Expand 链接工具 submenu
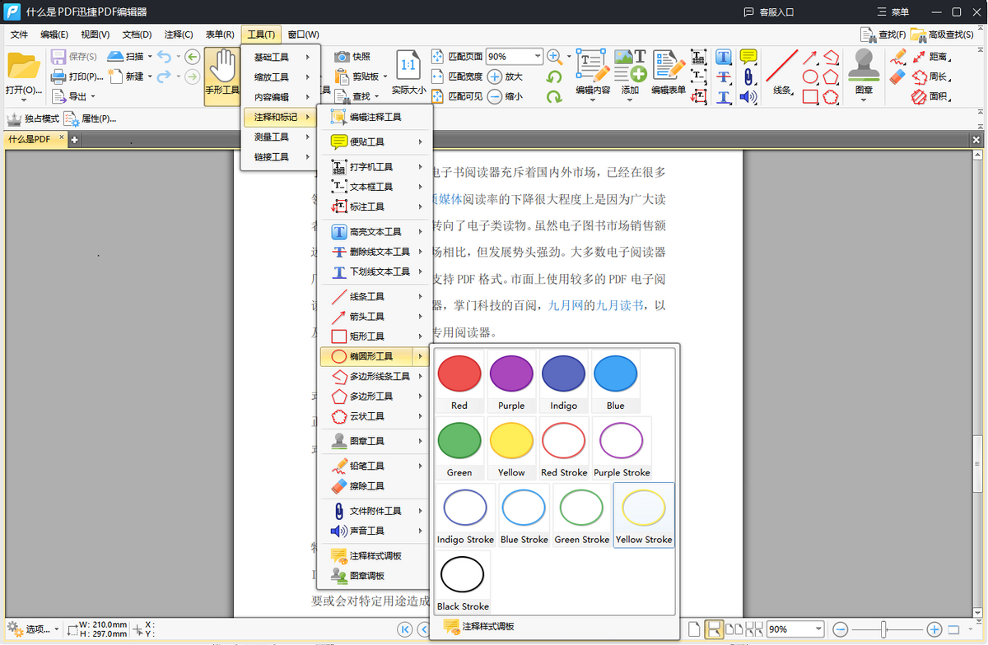This screenshot has width=988, height=645. click(280, 157)
